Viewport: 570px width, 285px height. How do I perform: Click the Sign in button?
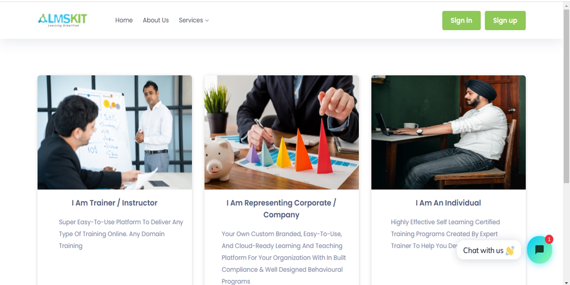pos(461,20)
